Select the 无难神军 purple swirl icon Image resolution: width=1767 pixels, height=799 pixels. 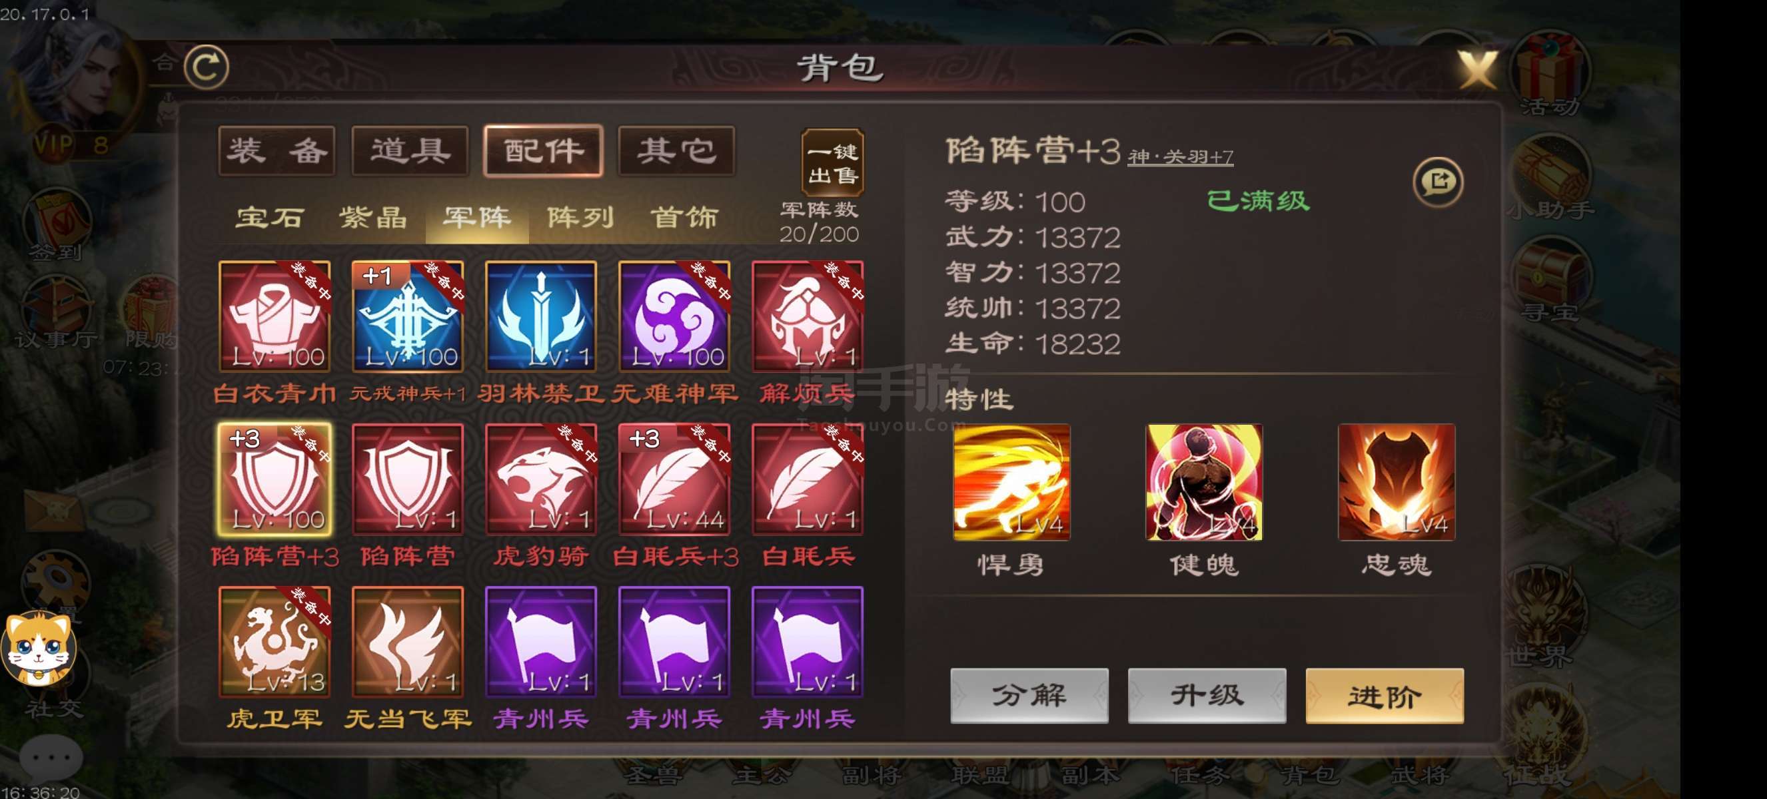674,316
